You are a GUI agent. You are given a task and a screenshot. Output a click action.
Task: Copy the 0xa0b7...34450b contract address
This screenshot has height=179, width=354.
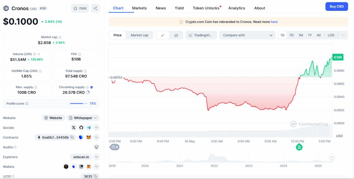[x=72, y=137]
